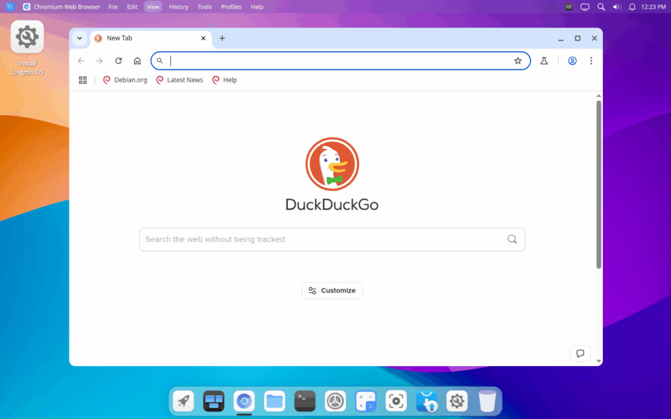Launch Terminal from the dock
671x419 pixels.
click(x=305, y=401)
